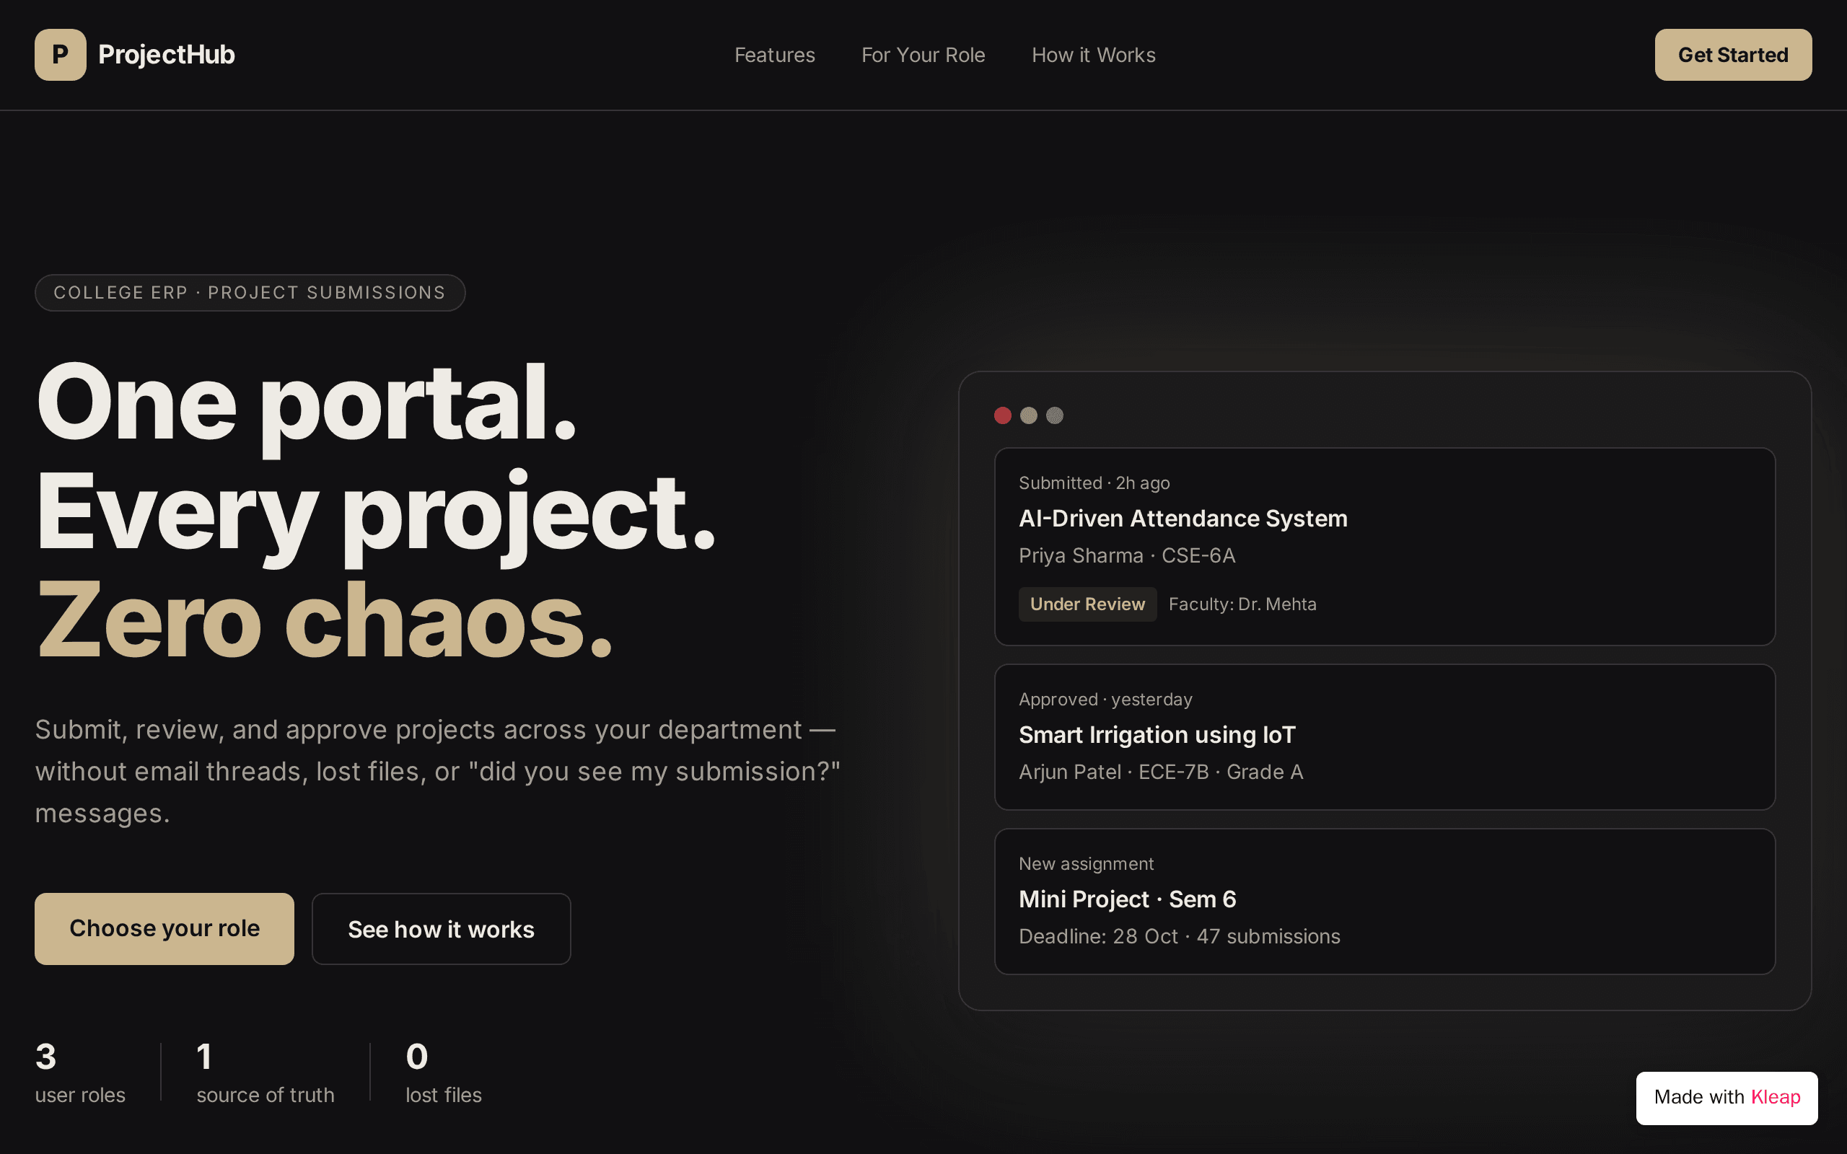
Task: Click College ERP Project Submissions pill
Action: (x=250, y=293)
